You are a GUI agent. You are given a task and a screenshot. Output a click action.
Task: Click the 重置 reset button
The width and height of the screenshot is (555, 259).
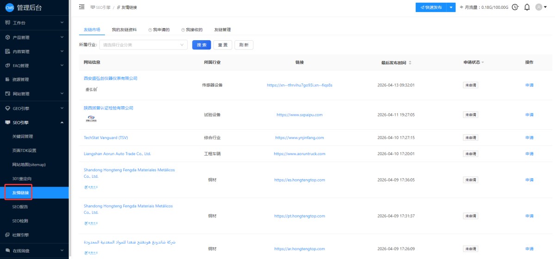[222, 45]
